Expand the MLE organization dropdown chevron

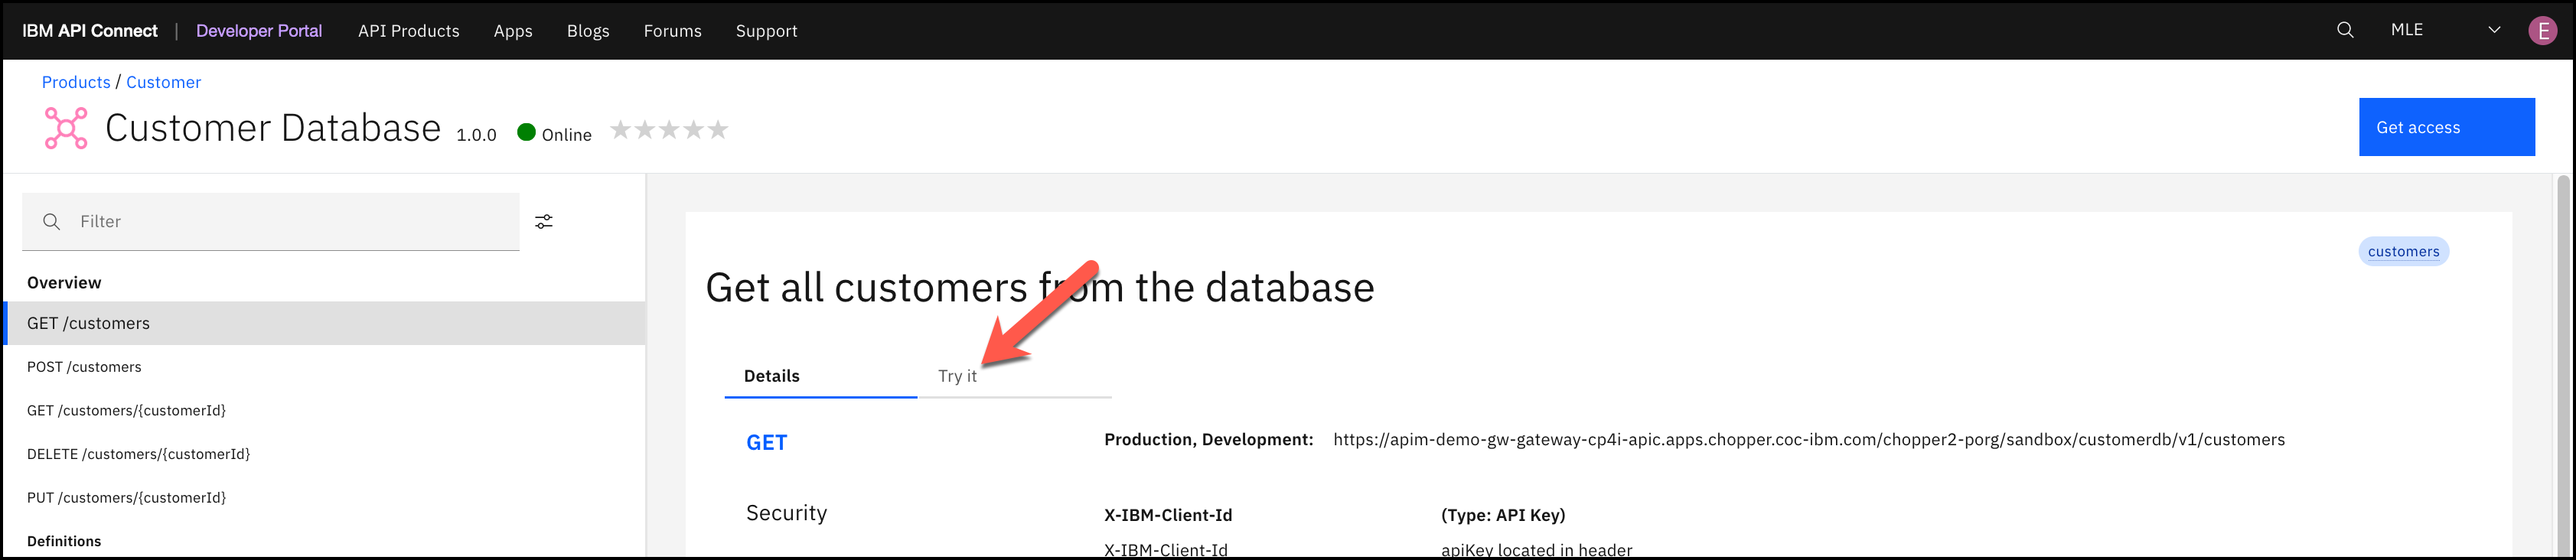click(x=2494, y=30)
